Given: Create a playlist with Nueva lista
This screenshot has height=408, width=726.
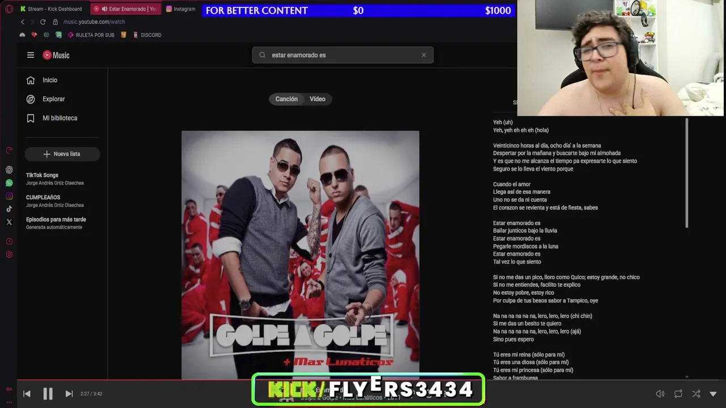Looking at the screenshot, I should 62,154.
